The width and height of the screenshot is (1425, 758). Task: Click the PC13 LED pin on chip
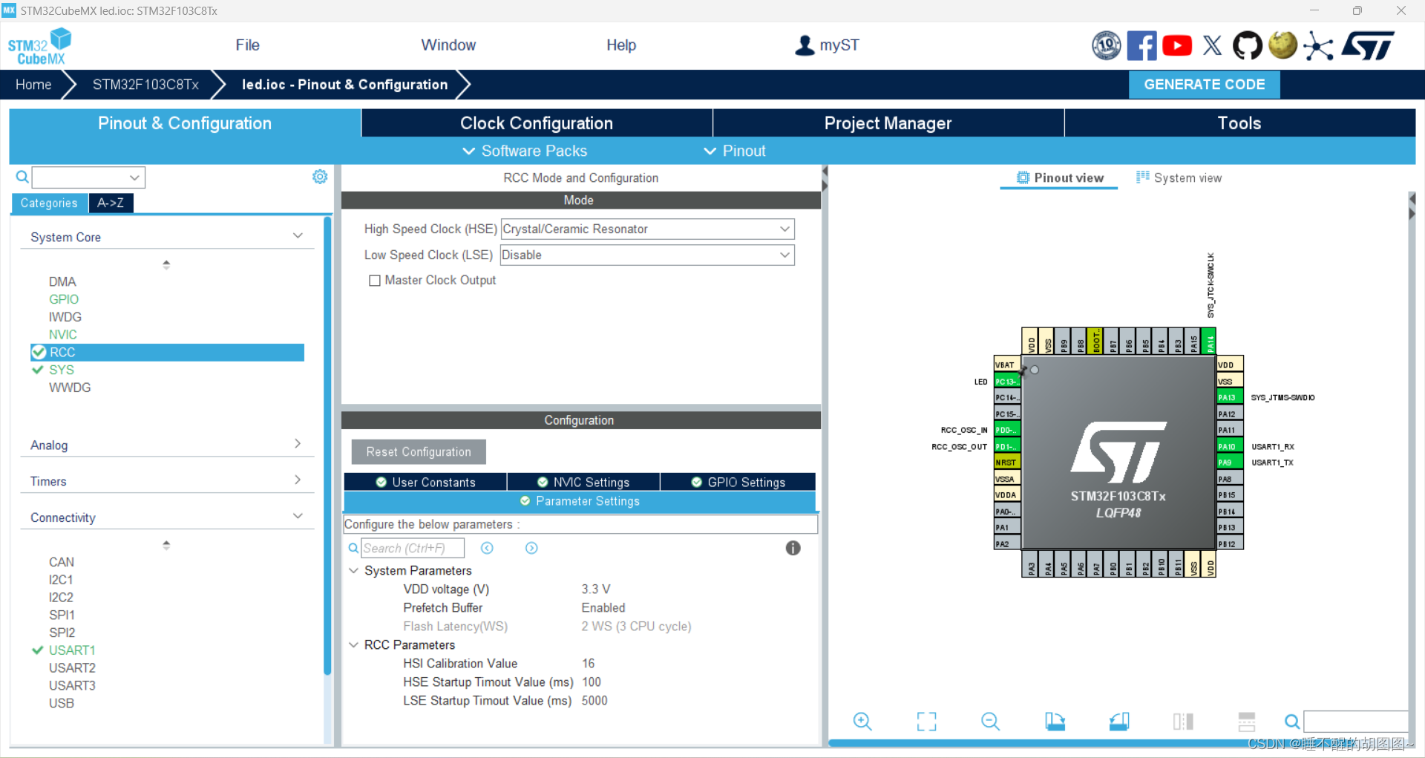pyautogui.click(x=1007, y=382)
